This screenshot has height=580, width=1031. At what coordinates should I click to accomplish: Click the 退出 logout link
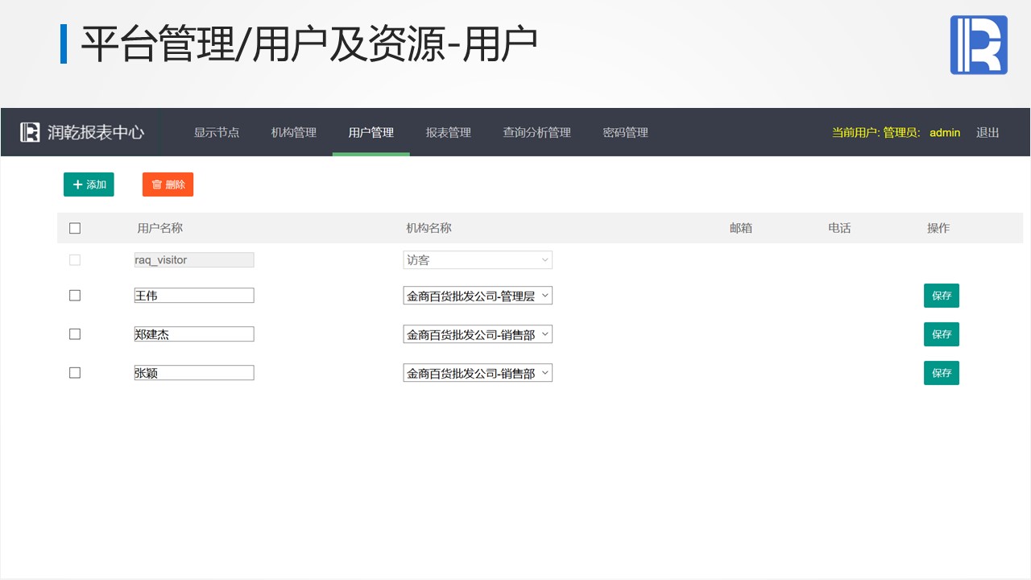pos(988,133)
